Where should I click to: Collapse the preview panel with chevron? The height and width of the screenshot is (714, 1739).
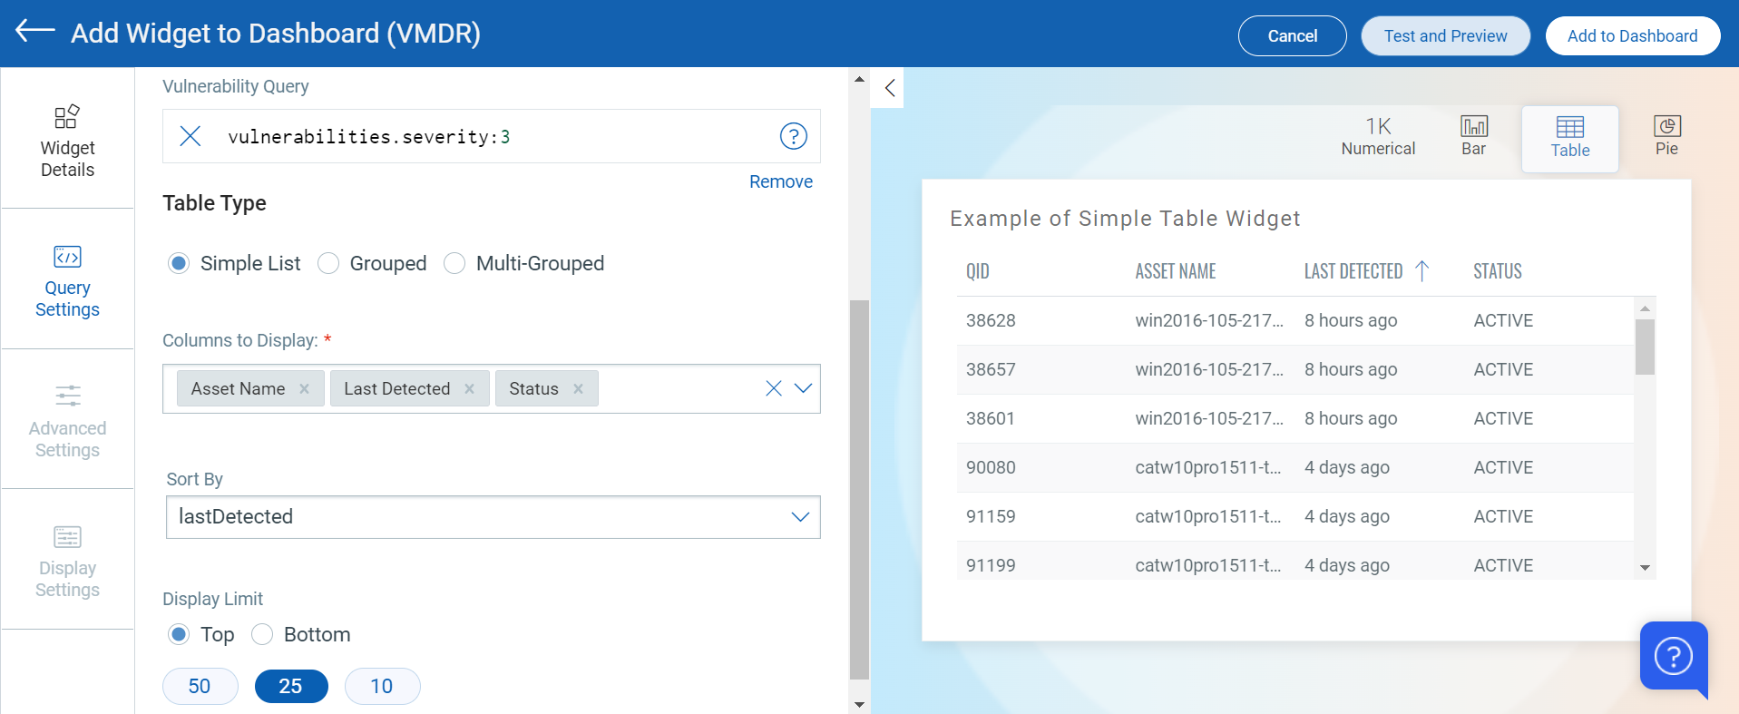point(889,88)
